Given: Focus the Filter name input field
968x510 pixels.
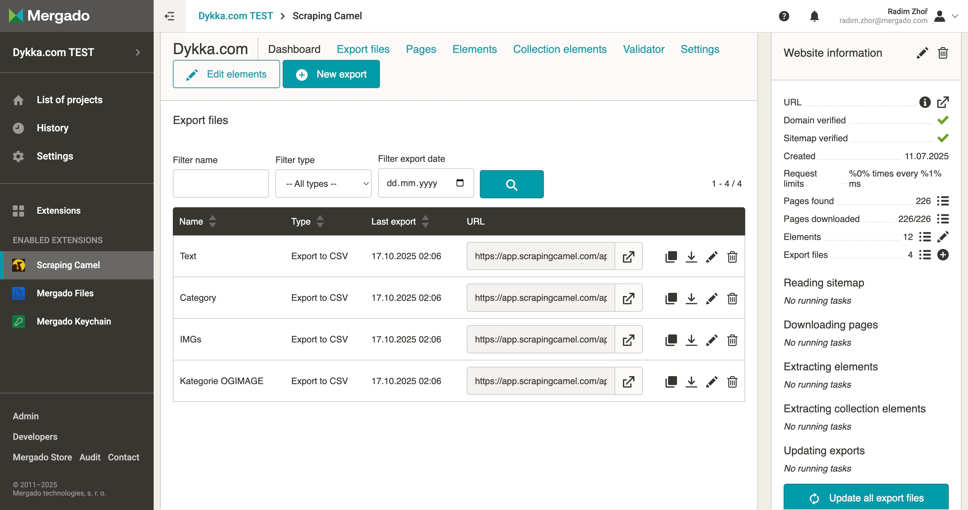Looking at the screenshot, I should [221, 184].
